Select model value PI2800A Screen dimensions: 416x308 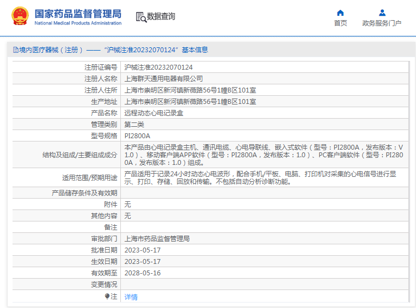[137, 136]
